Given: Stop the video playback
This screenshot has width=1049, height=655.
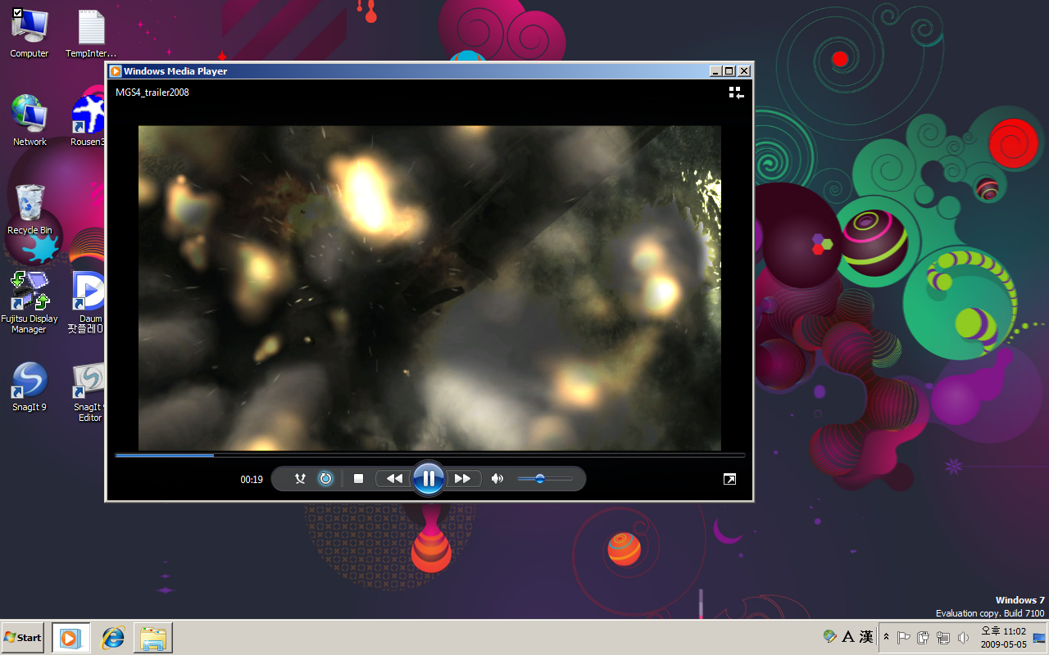Looking at the screenshot, I should tap(358, 479).
